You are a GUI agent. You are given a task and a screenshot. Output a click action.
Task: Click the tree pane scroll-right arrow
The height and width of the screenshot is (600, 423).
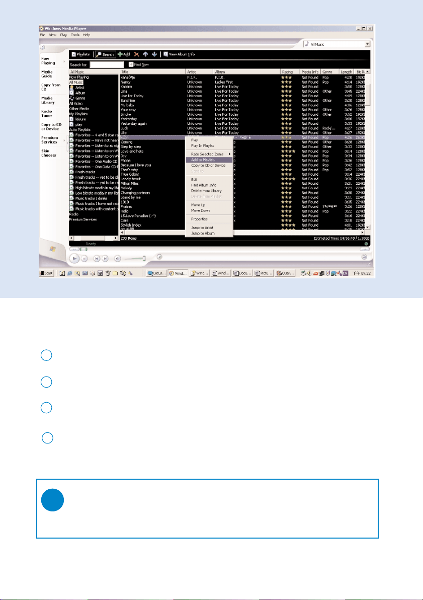(x=116, y=238)
